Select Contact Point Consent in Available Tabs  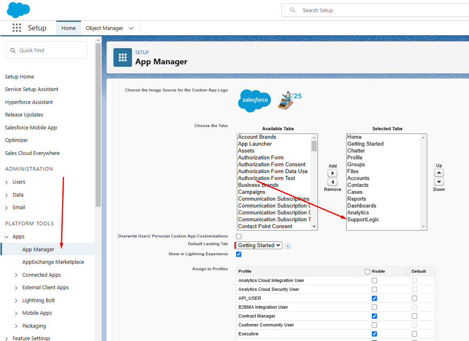pos(265,227)
